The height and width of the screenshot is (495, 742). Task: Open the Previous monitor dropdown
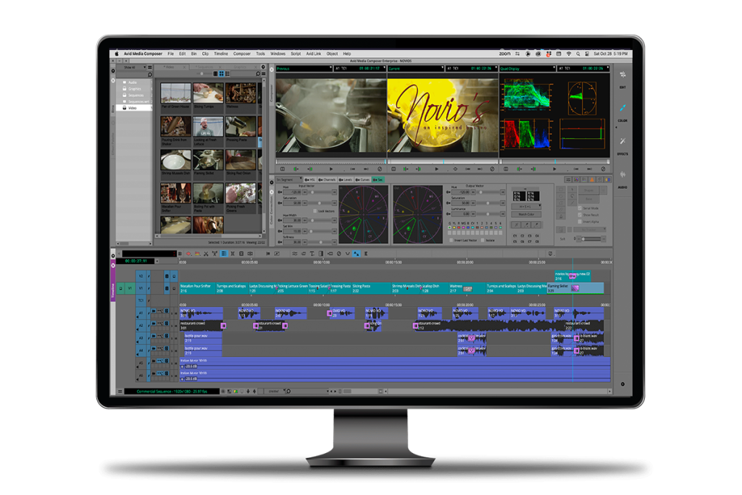pos(304,69)
